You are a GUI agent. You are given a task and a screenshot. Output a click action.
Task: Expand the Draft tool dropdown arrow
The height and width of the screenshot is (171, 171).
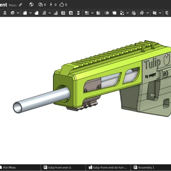pyautogui.click(x=50, y=13)
